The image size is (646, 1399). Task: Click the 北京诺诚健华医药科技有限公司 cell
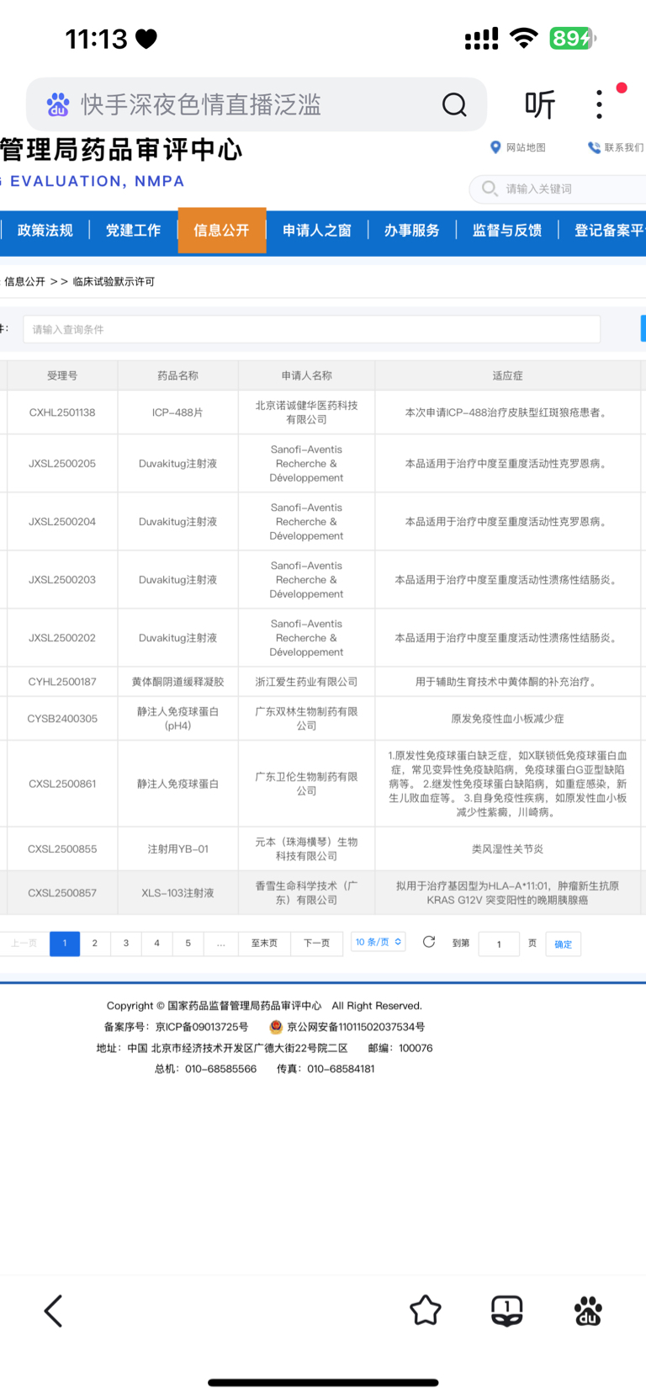coord(307,412)
